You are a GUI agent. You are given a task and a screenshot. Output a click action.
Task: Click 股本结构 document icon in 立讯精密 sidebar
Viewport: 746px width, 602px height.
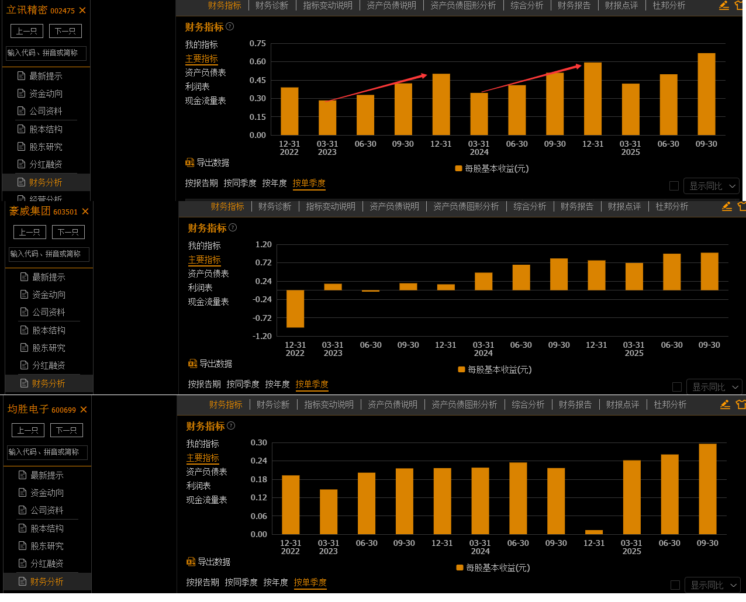pyautogui.click(x=22, y=129)
